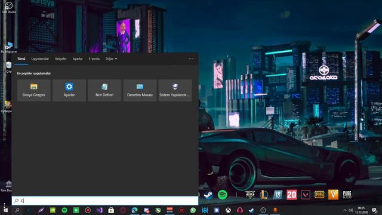This screenshot has width=382, height=215.
Task: Click the taskbar search magnifier icon
Action: (17, 210)
